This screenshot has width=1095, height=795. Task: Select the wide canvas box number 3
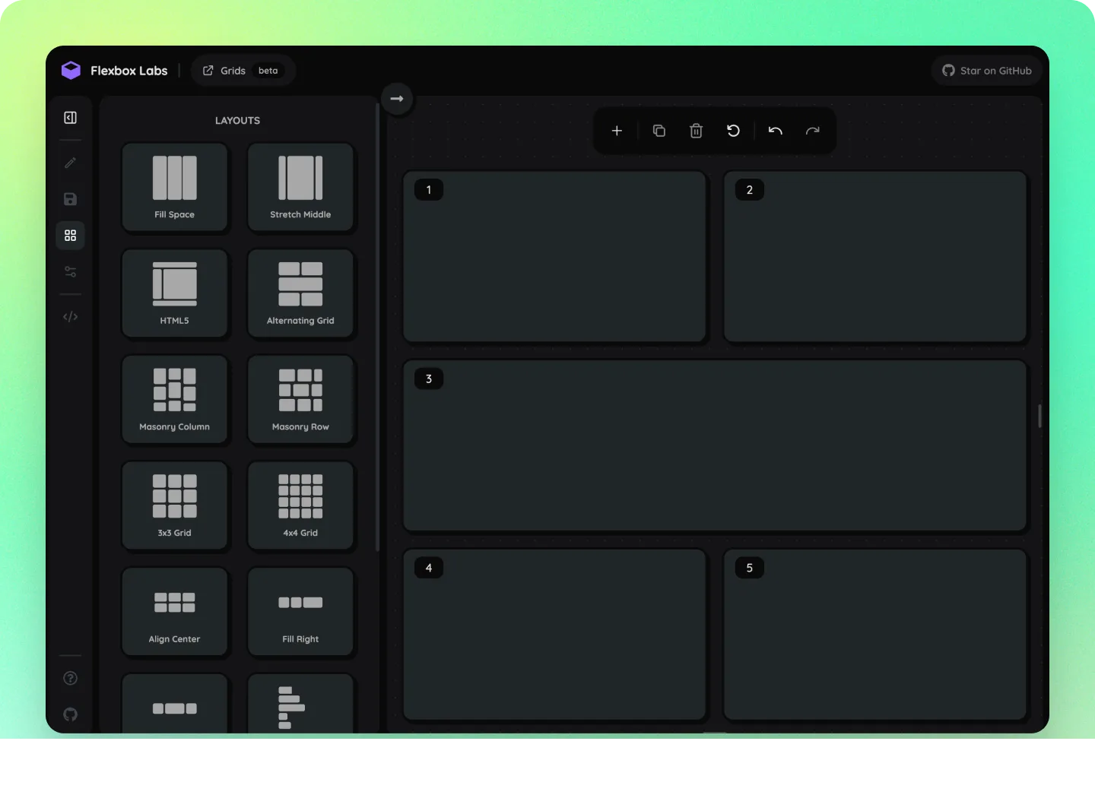pyautogui.click(x=715, y=445)
